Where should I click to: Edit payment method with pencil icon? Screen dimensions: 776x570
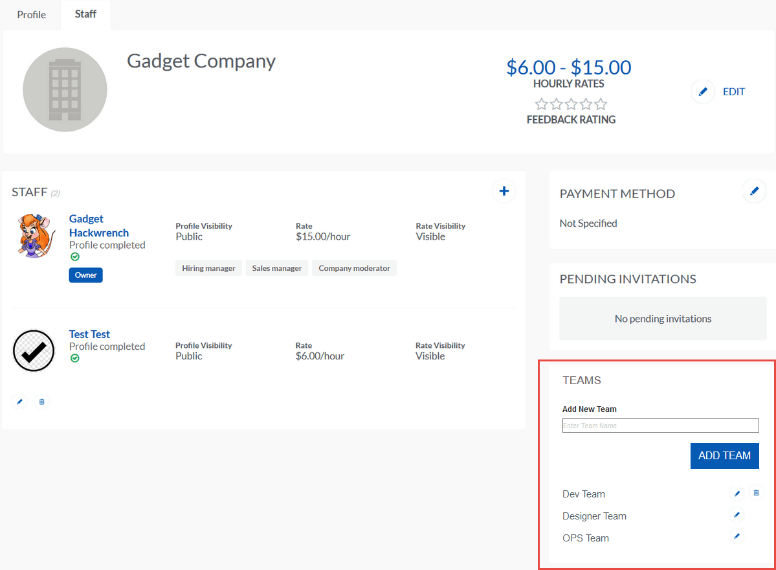(754, 191)
